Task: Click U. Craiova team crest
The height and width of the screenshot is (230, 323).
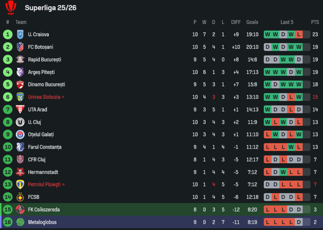Action: click(x=20, y=34)
